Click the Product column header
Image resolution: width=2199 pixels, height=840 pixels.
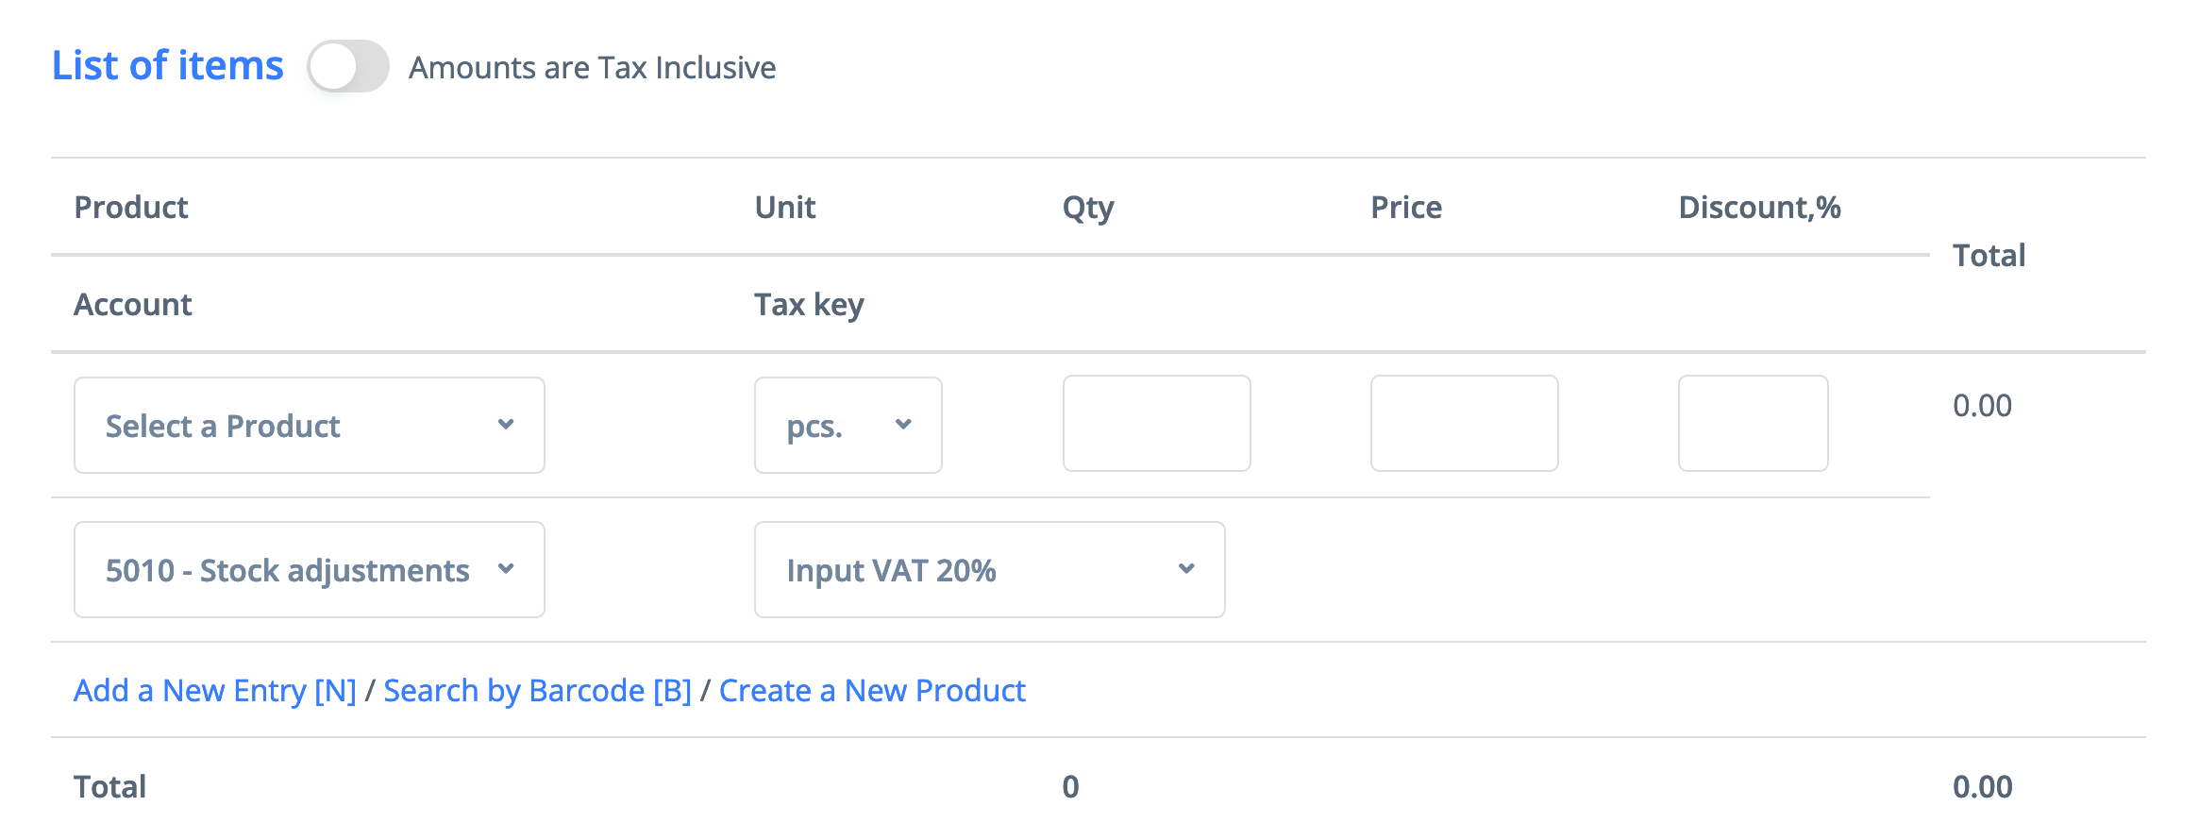131,208
